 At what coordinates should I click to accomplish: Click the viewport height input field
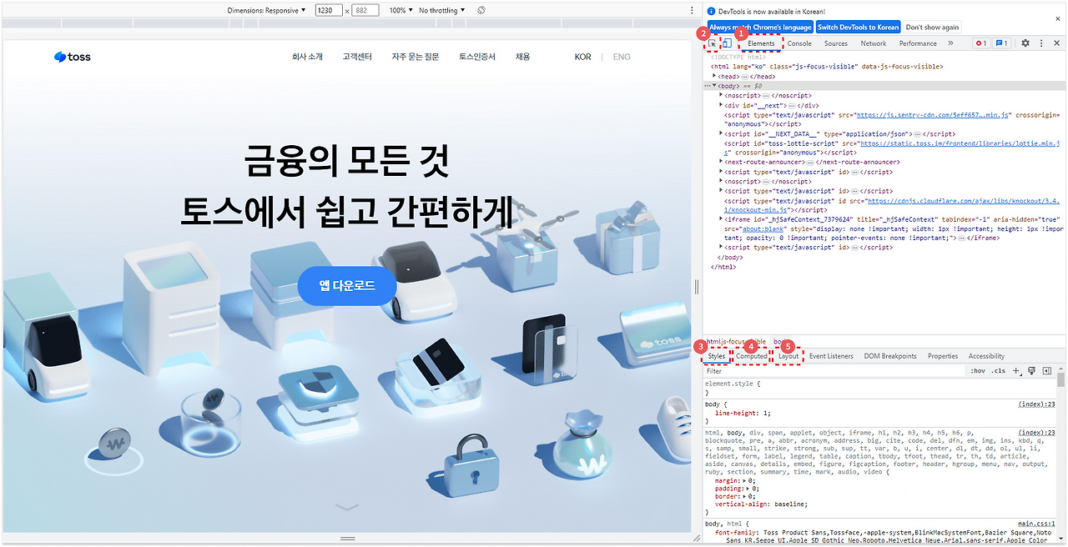coord(366,10)
